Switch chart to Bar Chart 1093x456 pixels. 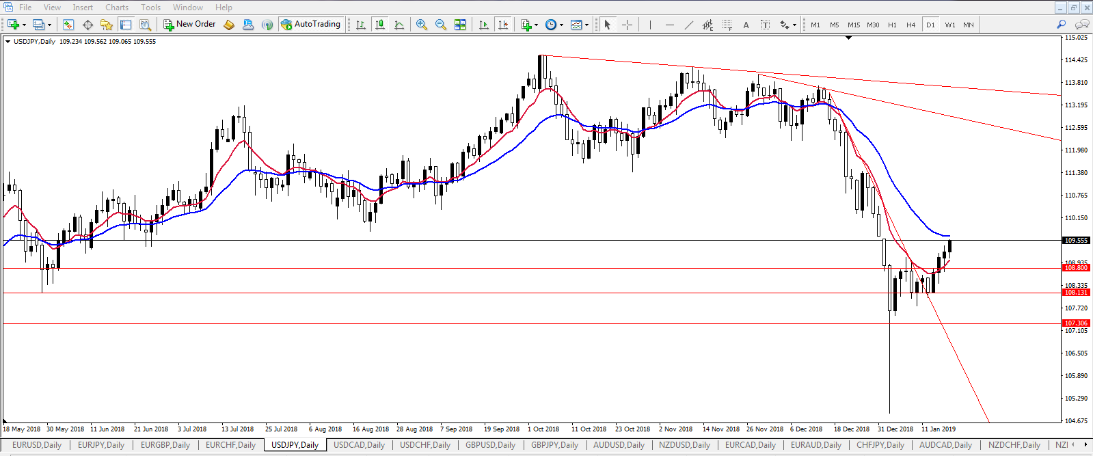click(361, 25)
